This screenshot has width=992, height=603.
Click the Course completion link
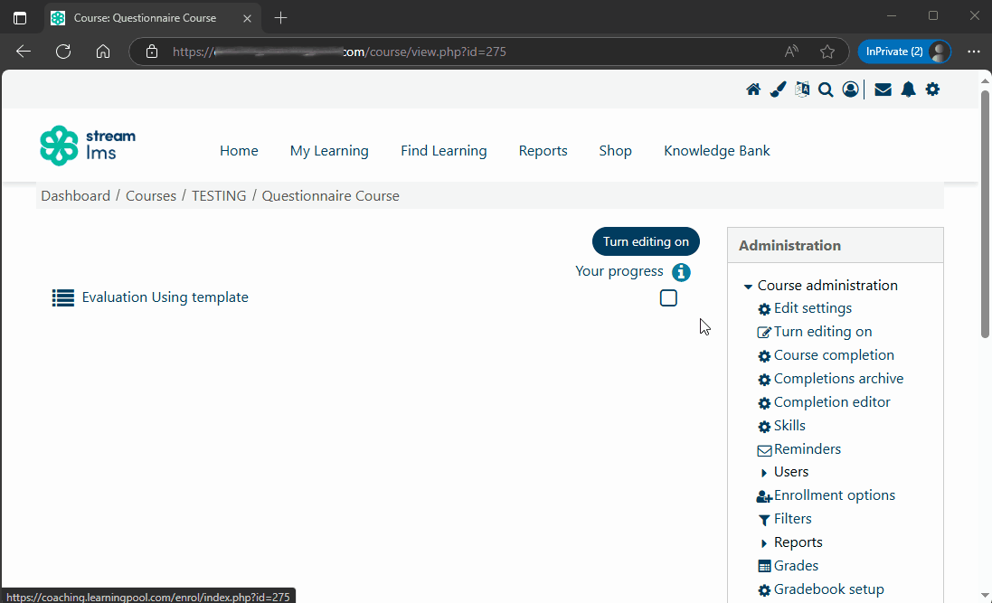click(x=833, y=355)
